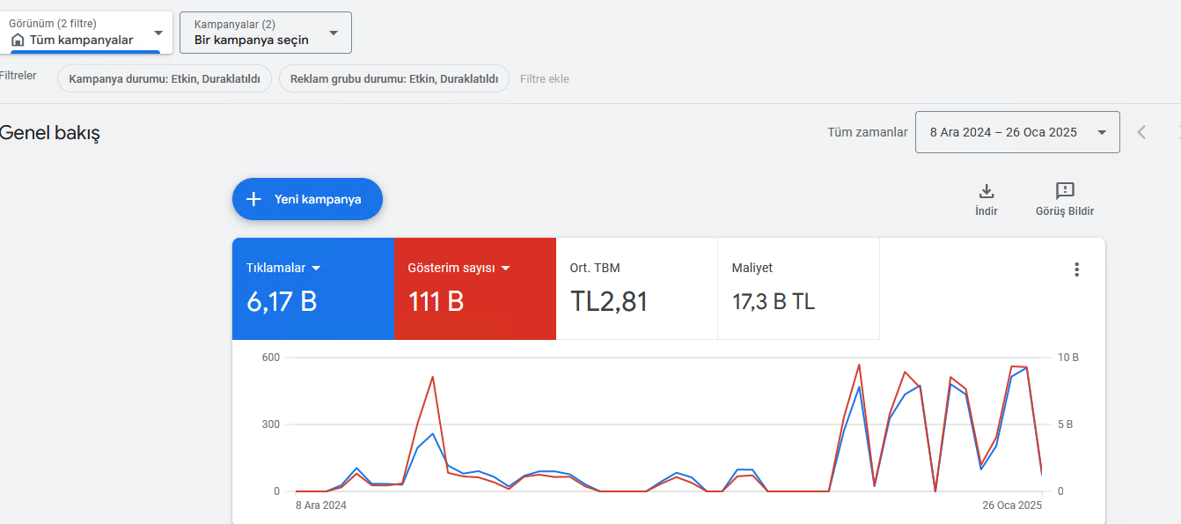Select the red Gösterim sayısı card
Screen dimensions: 1181x524
pyautogui.click(x=474, y=289)
